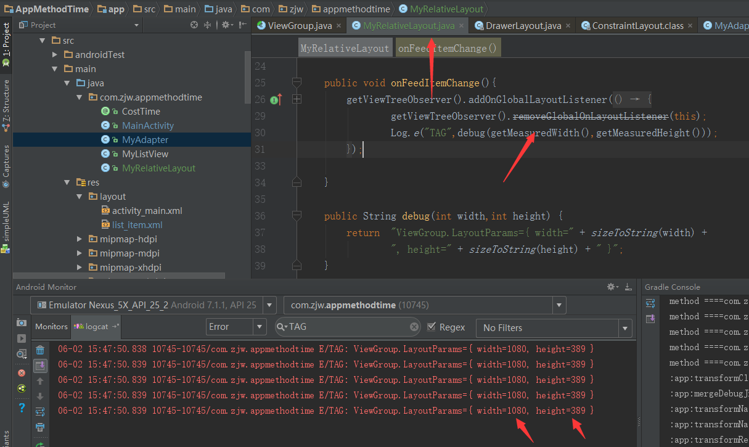This screenshot has width=749, height=447.
Task: Click the logcat down-arrow stack trace icon
Action: [40, 396]
